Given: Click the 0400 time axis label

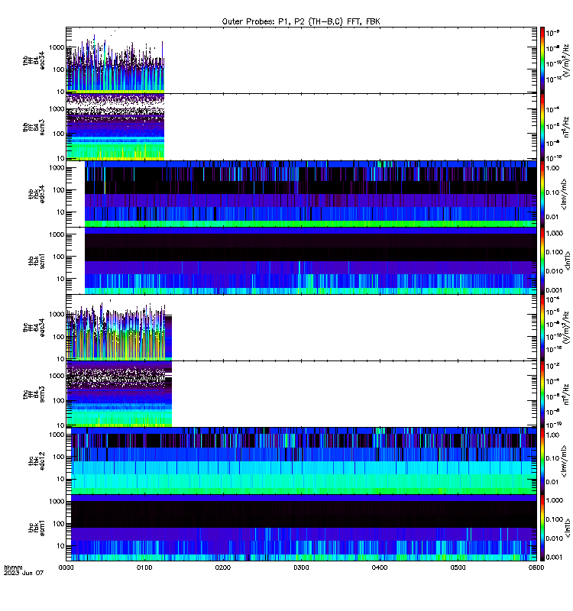Looking at the screenshot, I should click(x=379, y=567).
